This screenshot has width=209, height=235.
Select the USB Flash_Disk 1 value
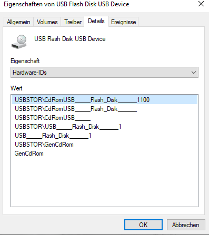point(104,136)
